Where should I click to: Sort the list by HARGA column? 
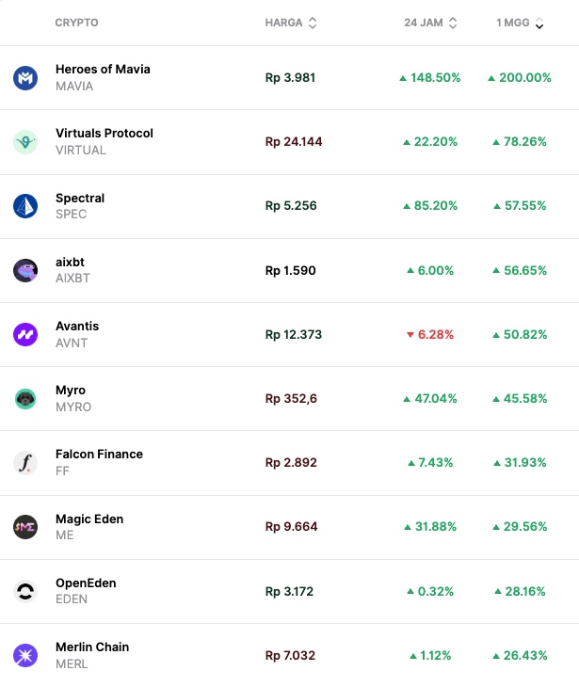click(291, 23)
